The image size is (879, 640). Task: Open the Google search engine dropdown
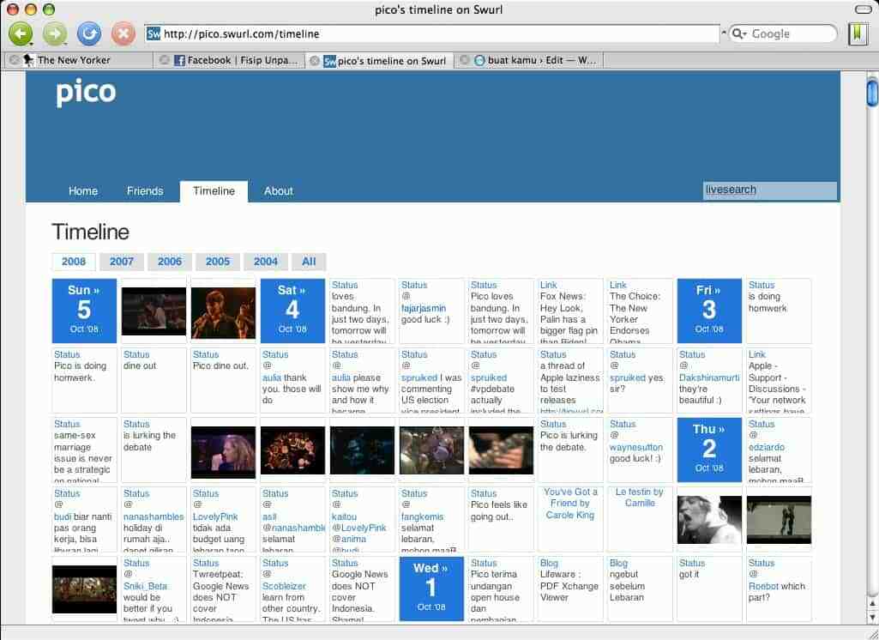click(x=739, y=33)
